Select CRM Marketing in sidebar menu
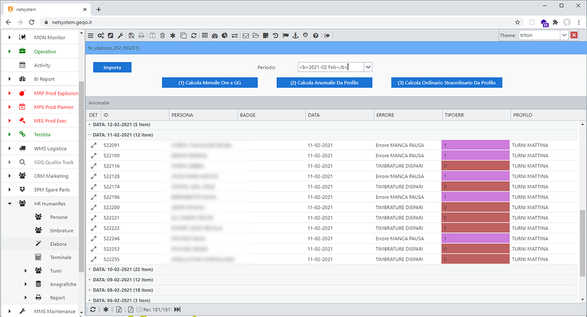Screen dimensions: 587x317 pyautogui.click(x=51, y=176)
